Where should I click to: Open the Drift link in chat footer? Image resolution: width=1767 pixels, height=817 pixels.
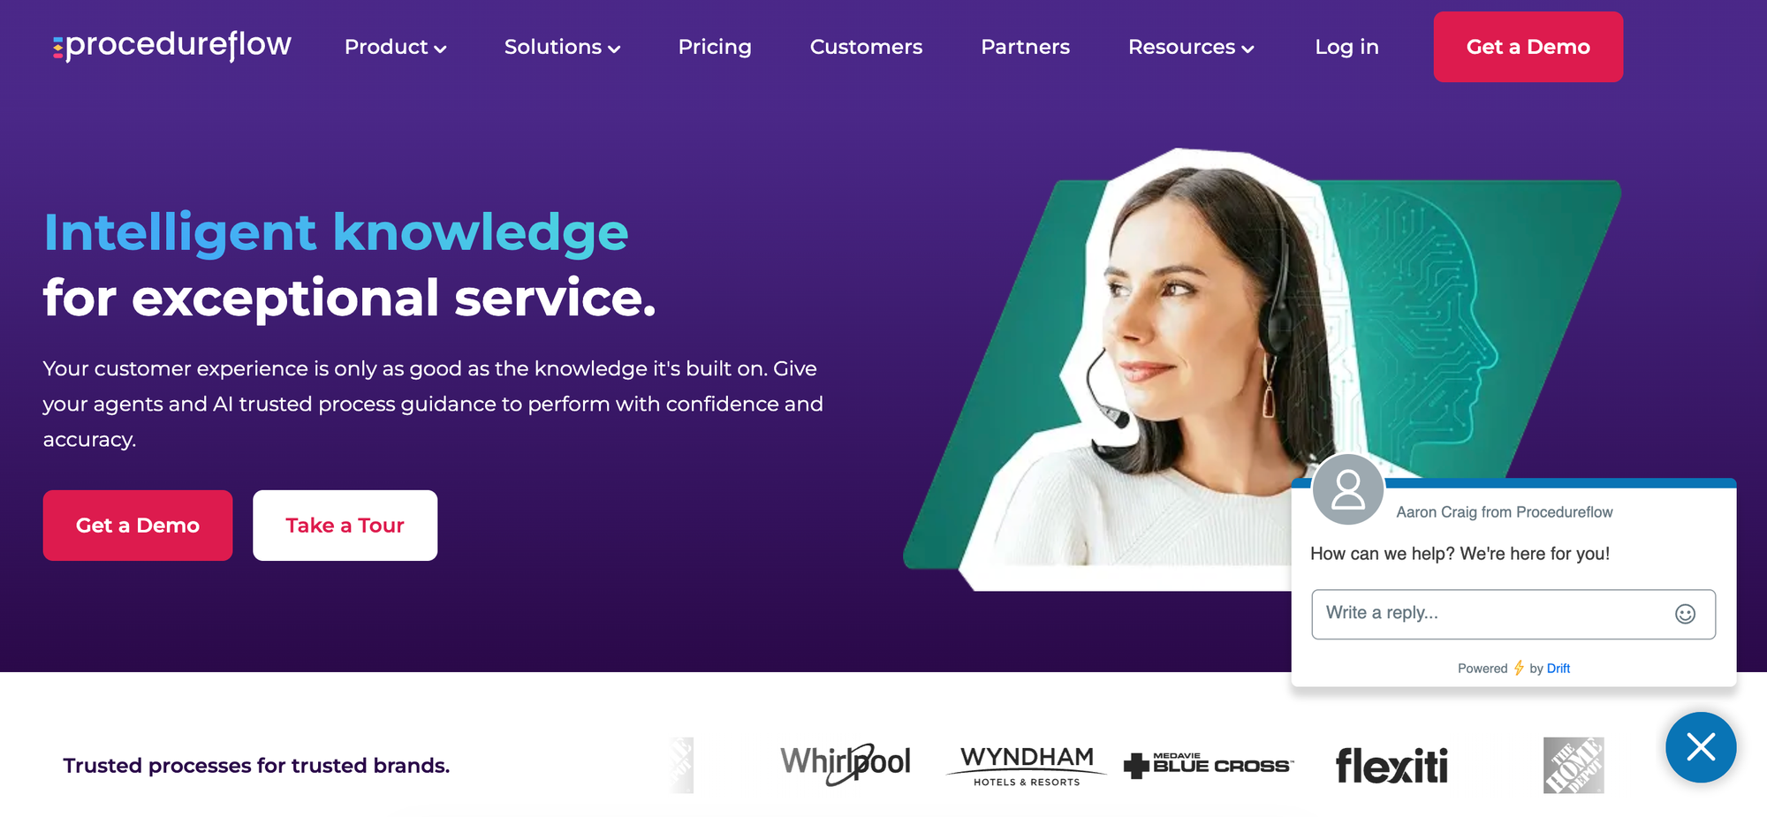pos(1558,669)
